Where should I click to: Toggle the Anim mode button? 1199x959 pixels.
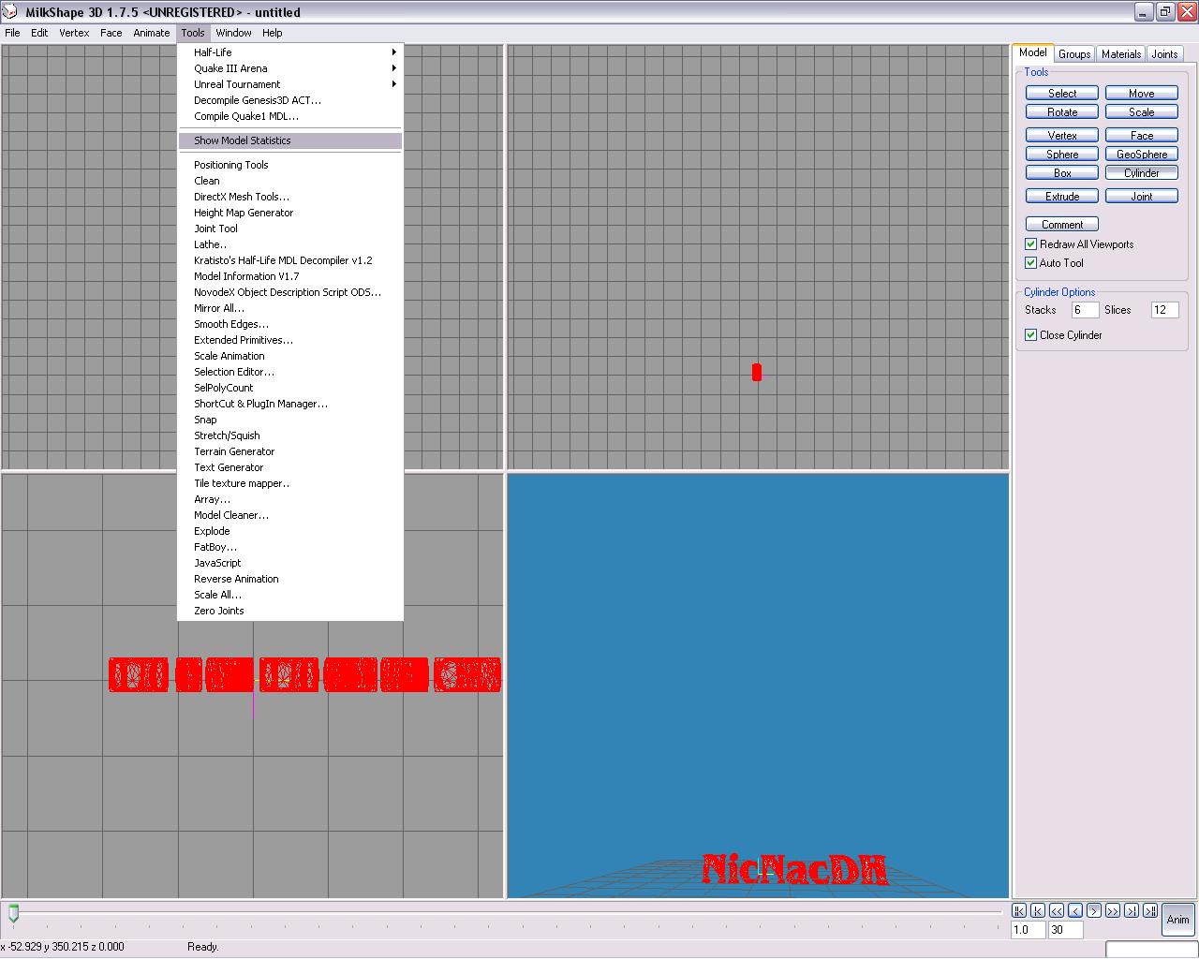[1177, 920]
